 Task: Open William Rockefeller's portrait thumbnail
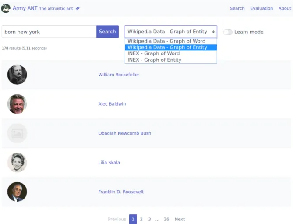[x=17, y=75]
